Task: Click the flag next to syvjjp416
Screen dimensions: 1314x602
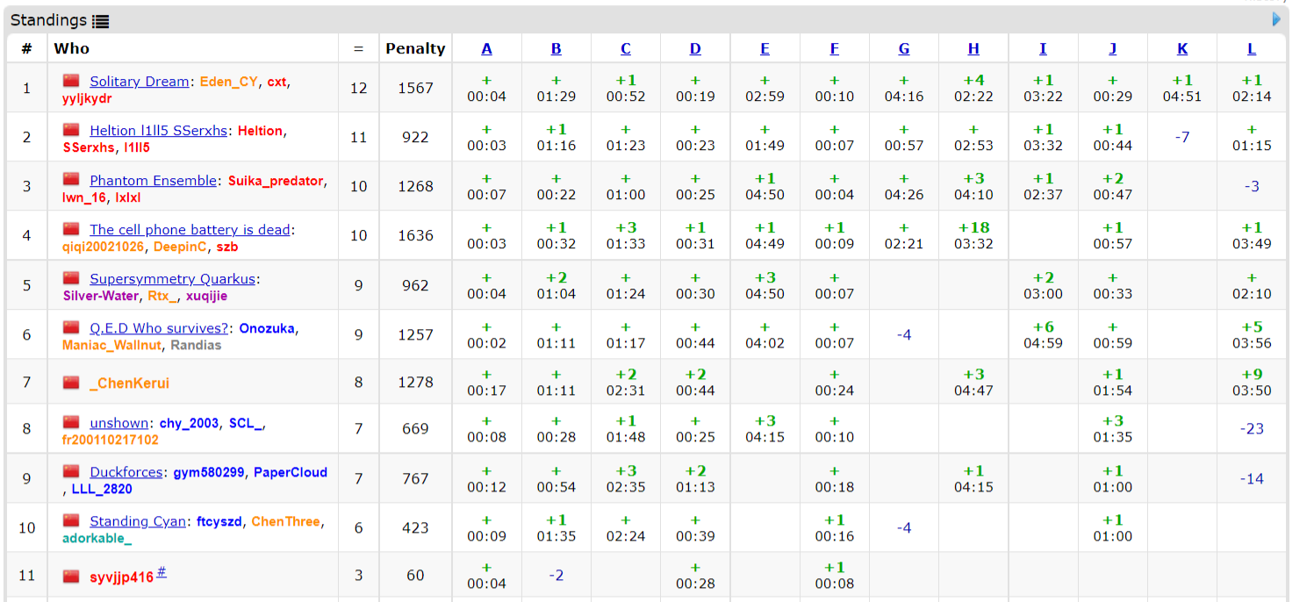Action: coord(71,577)
